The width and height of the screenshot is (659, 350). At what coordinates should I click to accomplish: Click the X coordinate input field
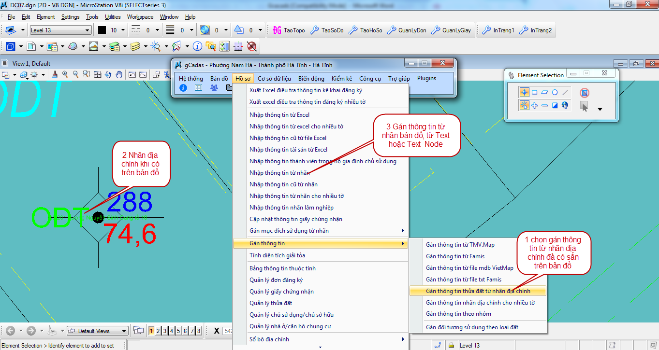click(227, 331)
